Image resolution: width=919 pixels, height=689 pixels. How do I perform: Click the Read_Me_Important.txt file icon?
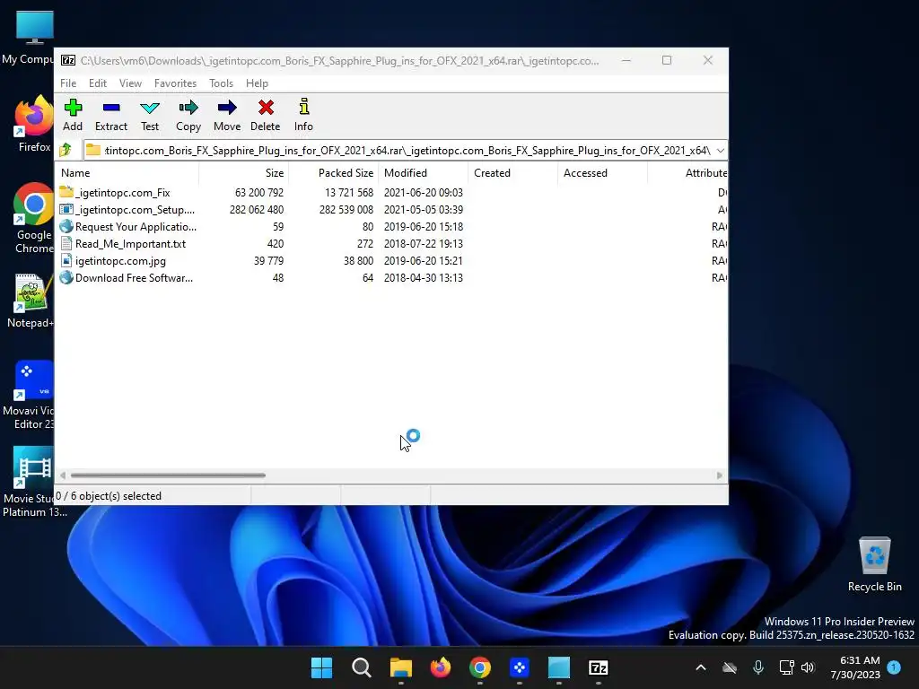point(66,243)
